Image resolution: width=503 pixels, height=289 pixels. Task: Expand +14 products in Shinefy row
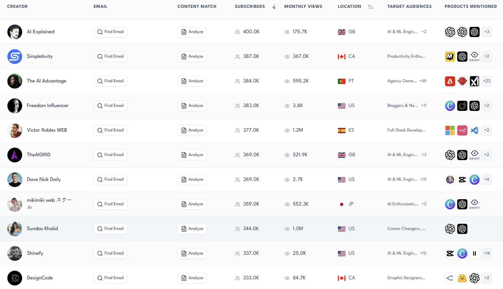486,253
